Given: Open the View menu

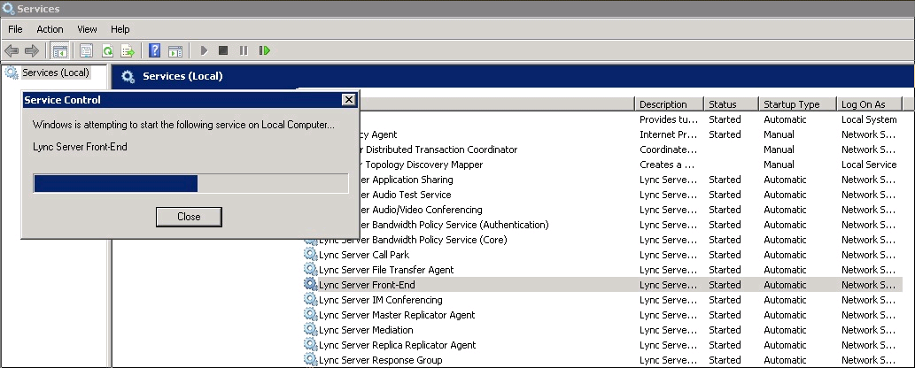Looking at the screenshot, I should [x=87, y=29].
